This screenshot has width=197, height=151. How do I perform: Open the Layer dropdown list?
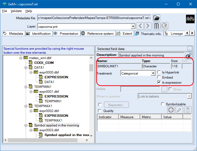pyautogui.click(x=133, y=26)
